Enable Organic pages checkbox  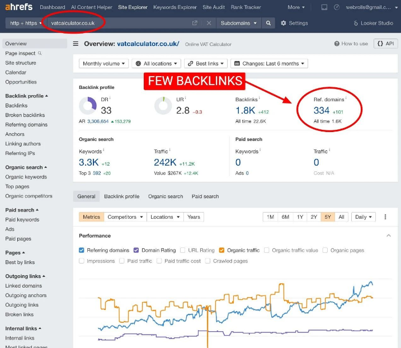point(325,250)
